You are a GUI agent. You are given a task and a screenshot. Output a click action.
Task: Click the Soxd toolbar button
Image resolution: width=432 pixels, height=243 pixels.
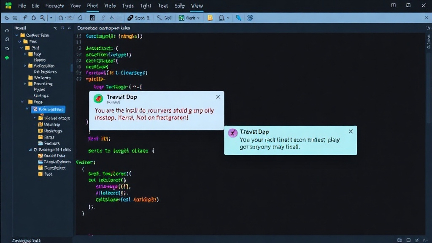138,18
